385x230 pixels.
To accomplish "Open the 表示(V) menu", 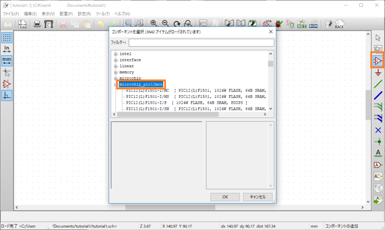I will 48,14.
